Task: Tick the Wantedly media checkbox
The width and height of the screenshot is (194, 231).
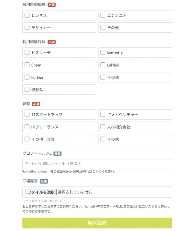Action: click(x=103, y=52)
